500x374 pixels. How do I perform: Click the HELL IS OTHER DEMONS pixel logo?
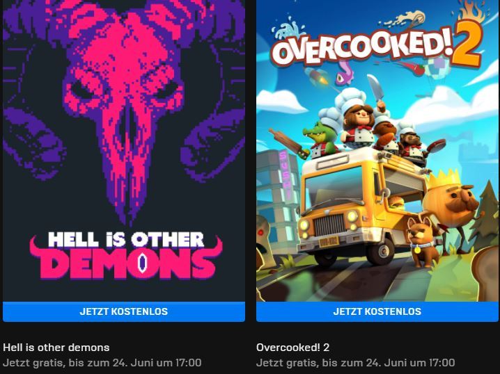126,257
